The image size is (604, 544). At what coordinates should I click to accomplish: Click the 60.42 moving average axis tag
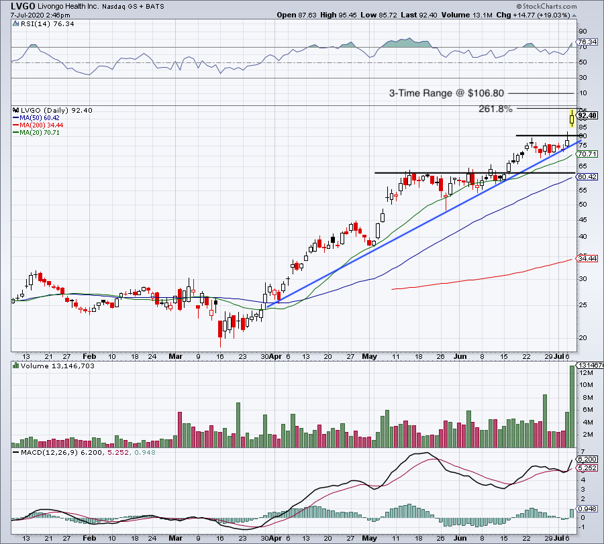(x=587, y=176)
